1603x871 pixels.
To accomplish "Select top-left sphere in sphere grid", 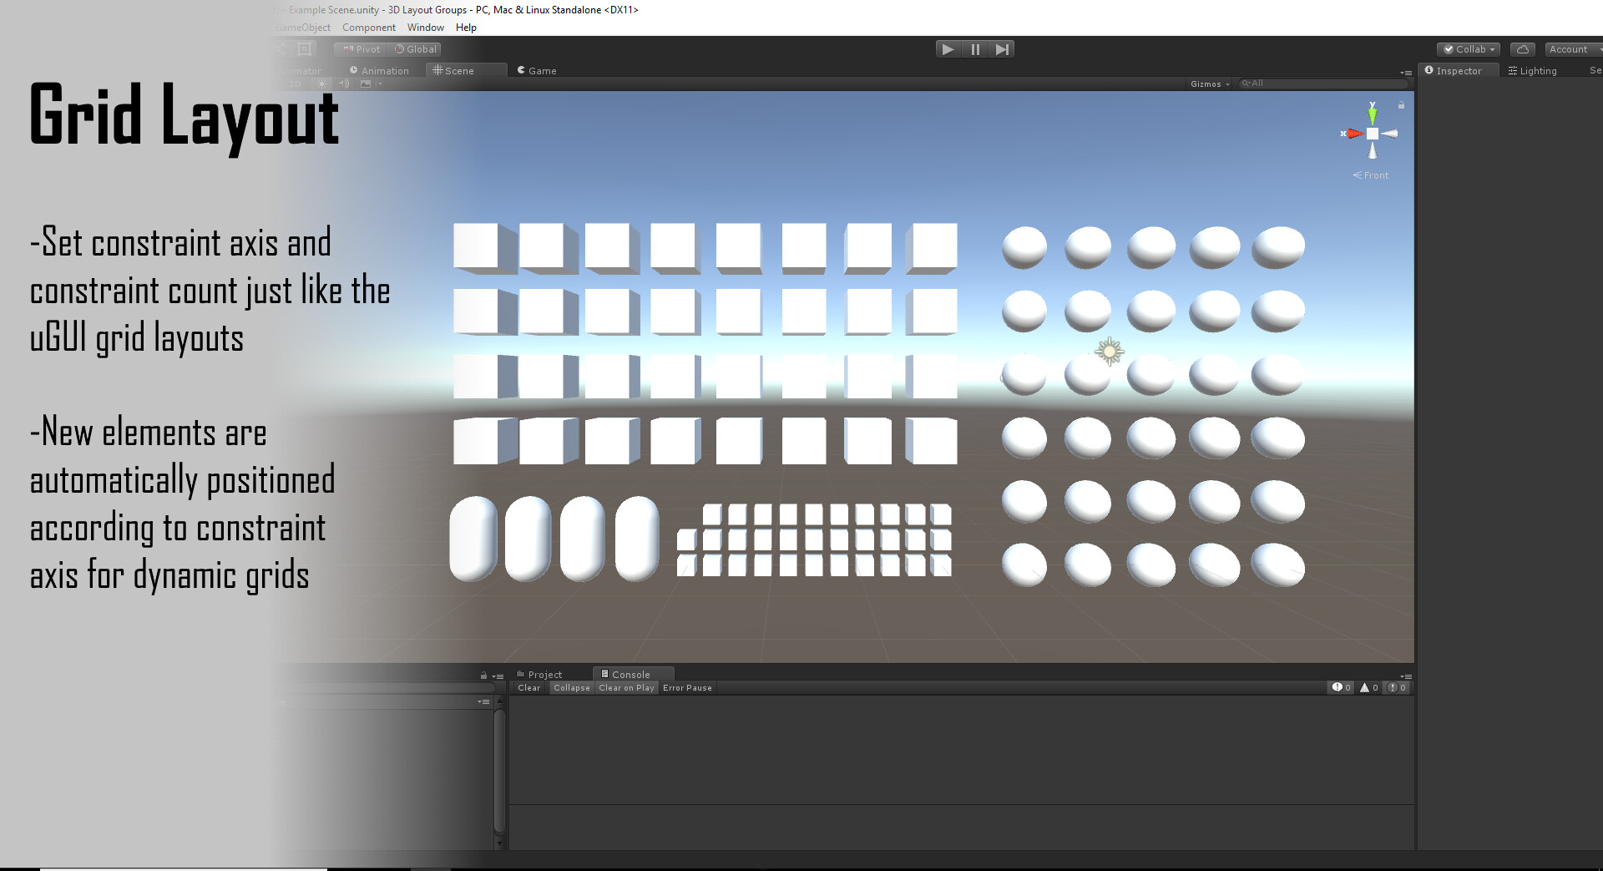I will [1024, 247].
